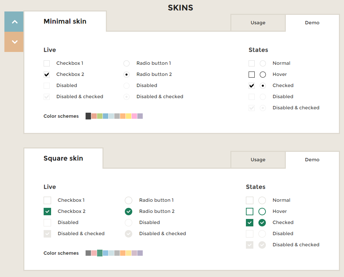Pick red color scheme in Minimal skin
Image resolution: width=344 pixels, height=277 pixels.
pyautogui.click(x=94, y=116)
